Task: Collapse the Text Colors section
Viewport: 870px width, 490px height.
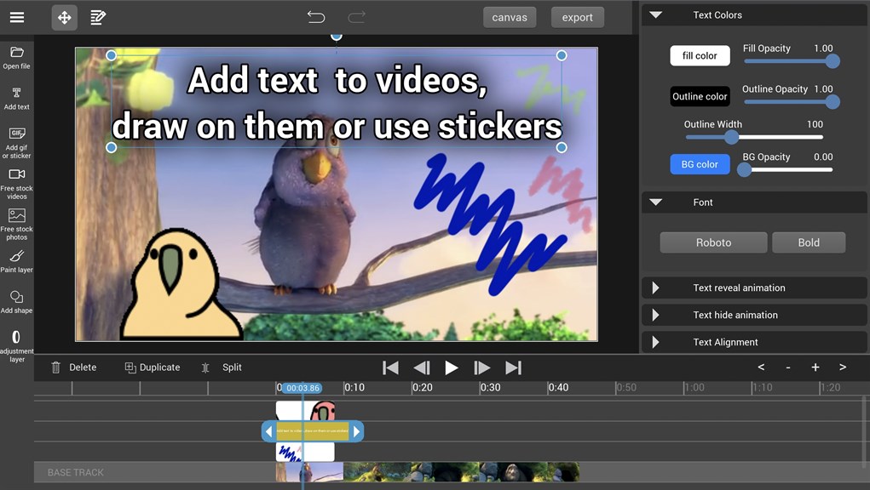Action: pos(655,15)
